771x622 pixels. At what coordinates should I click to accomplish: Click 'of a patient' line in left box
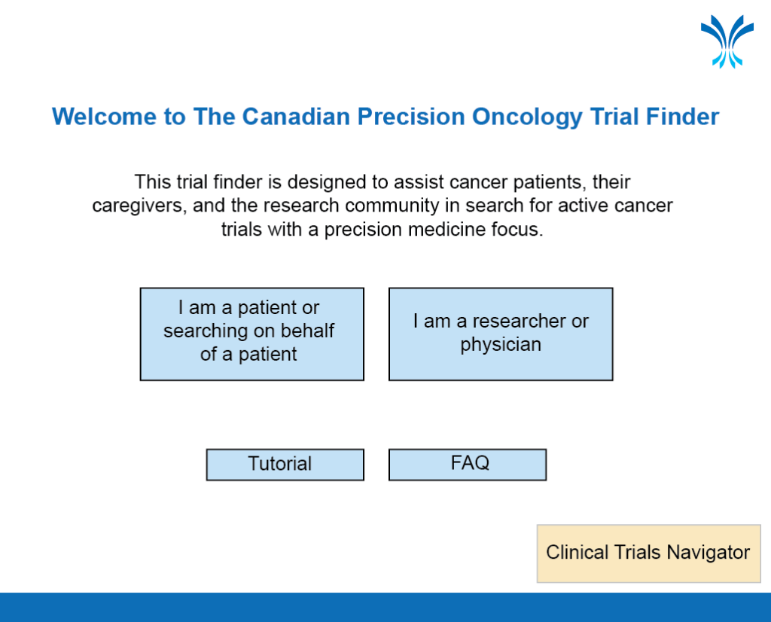coord(248,355)
